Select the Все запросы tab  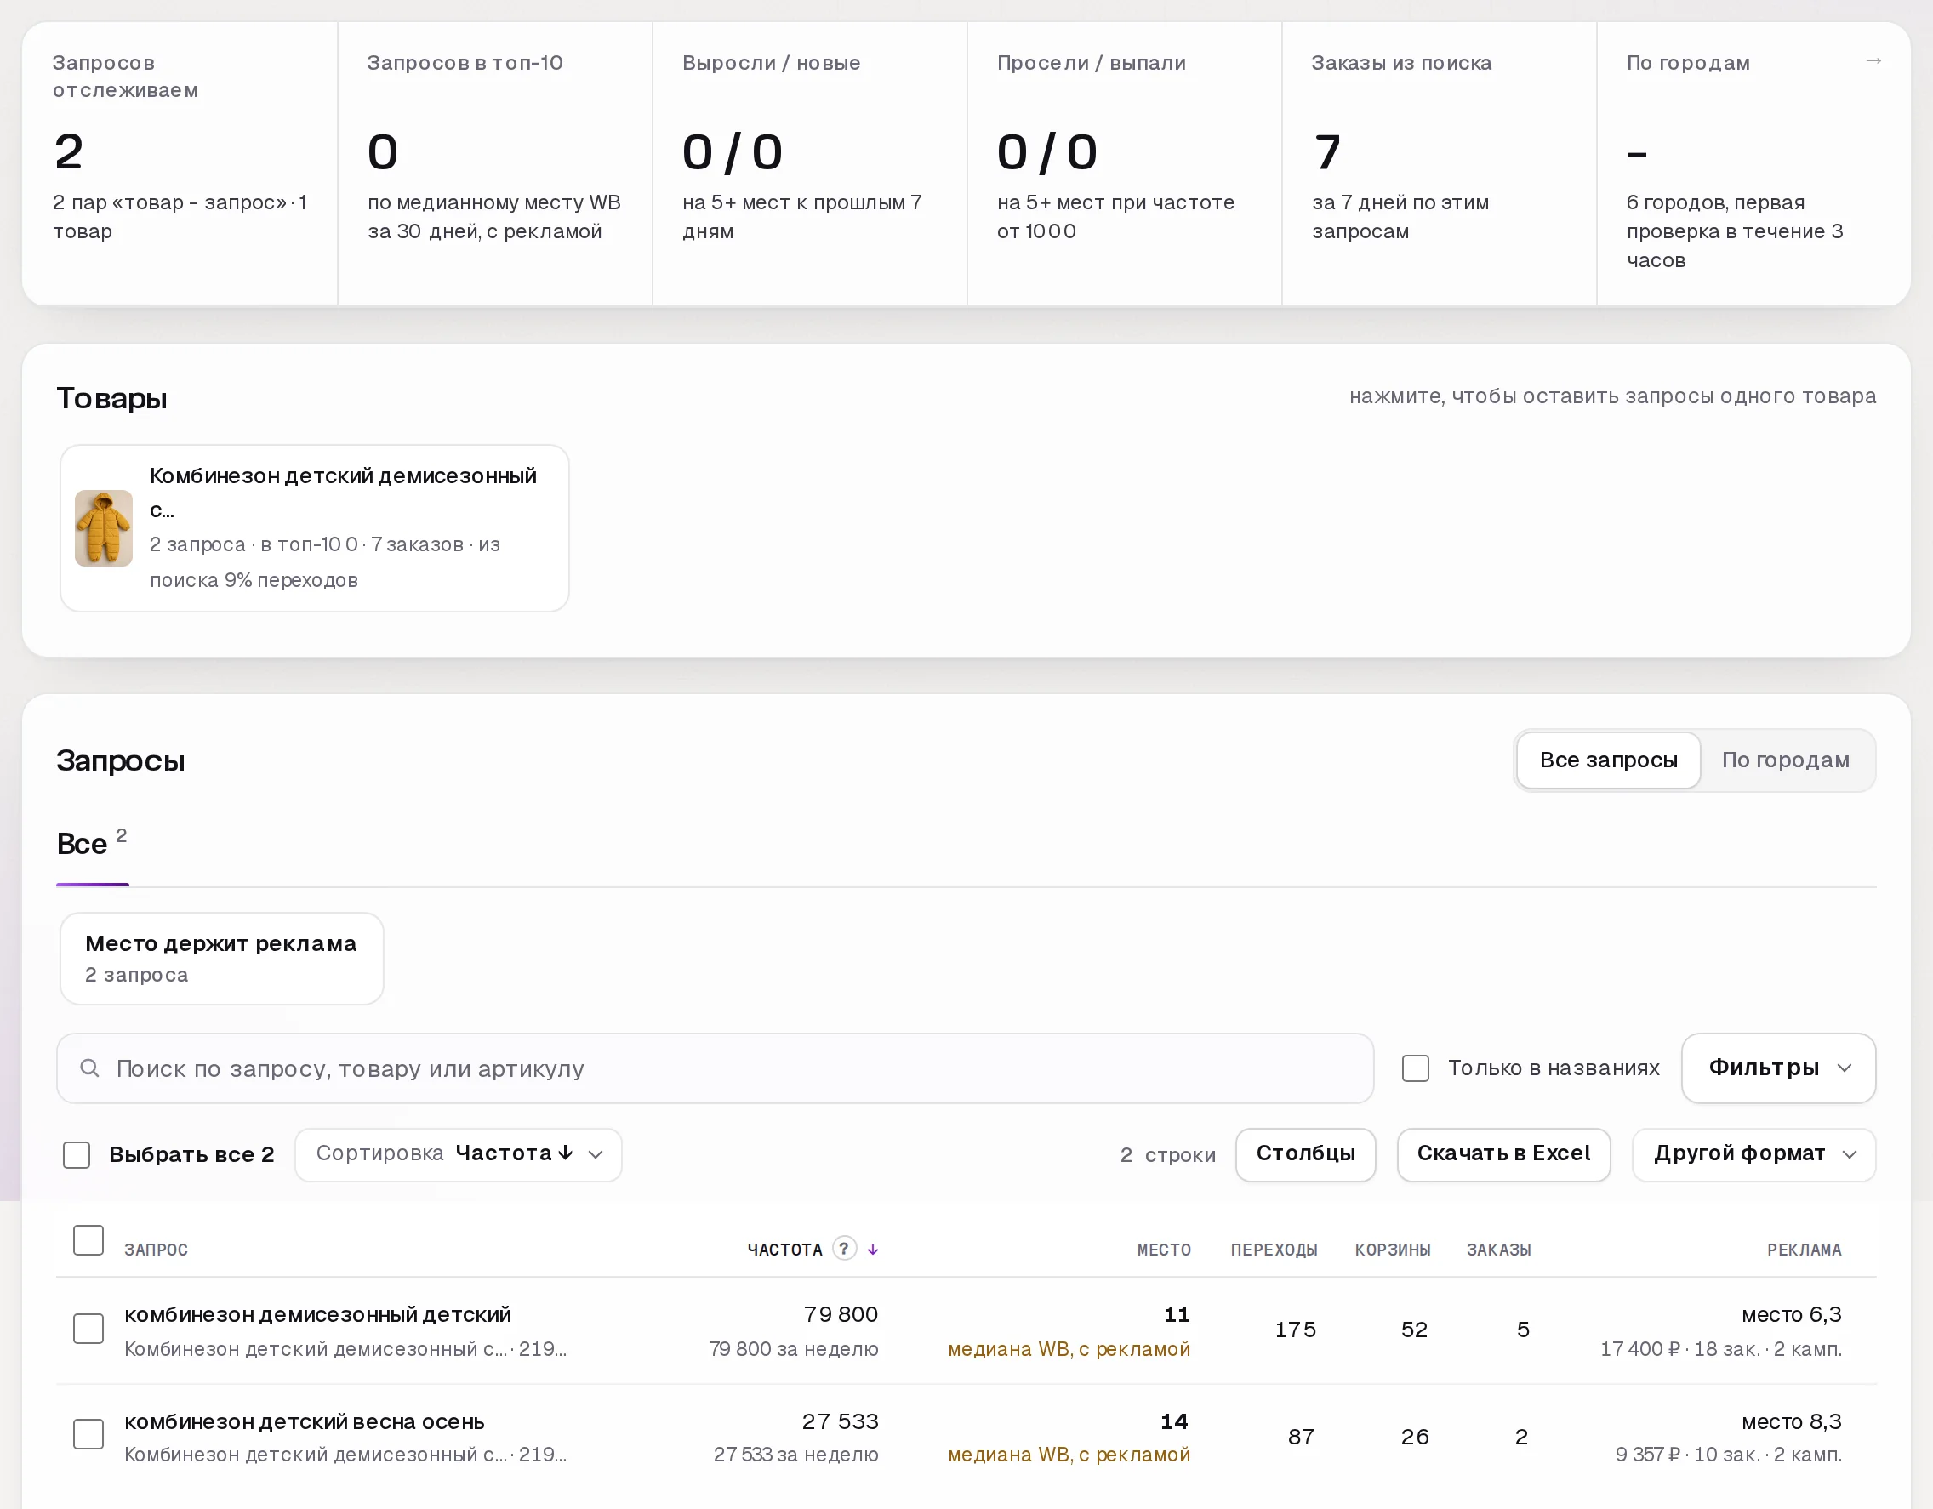pos(1608,760)
